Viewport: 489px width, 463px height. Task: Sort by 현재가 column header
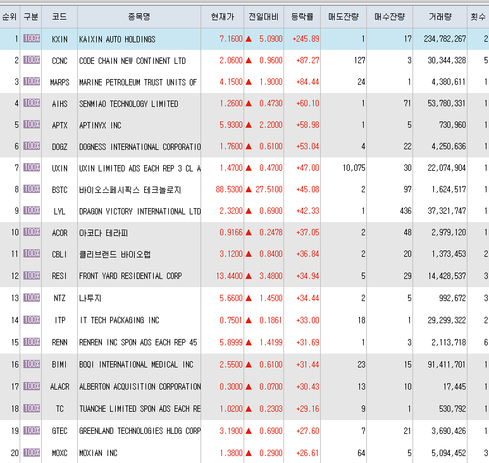[x=222, y=17]
